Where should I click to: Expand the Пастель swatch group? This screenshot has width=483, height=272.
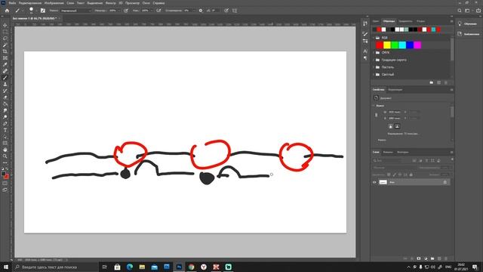click(x=374, y=67)
